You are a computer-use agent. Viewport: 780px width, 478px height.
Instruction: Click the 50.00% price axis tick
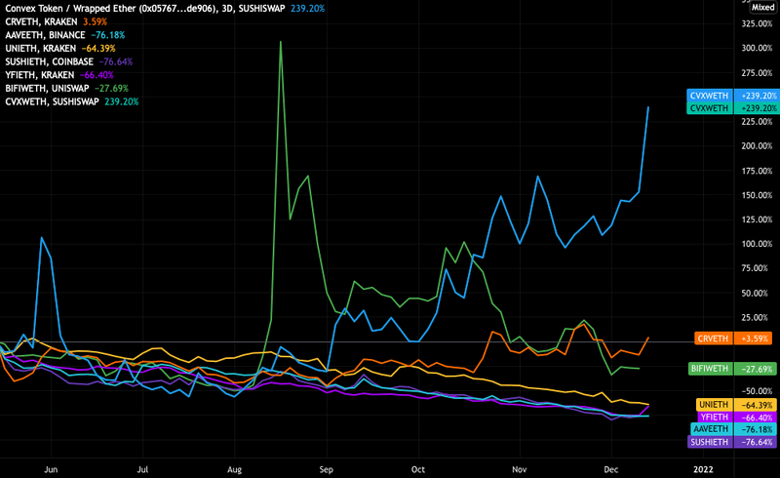click(757, 294)
